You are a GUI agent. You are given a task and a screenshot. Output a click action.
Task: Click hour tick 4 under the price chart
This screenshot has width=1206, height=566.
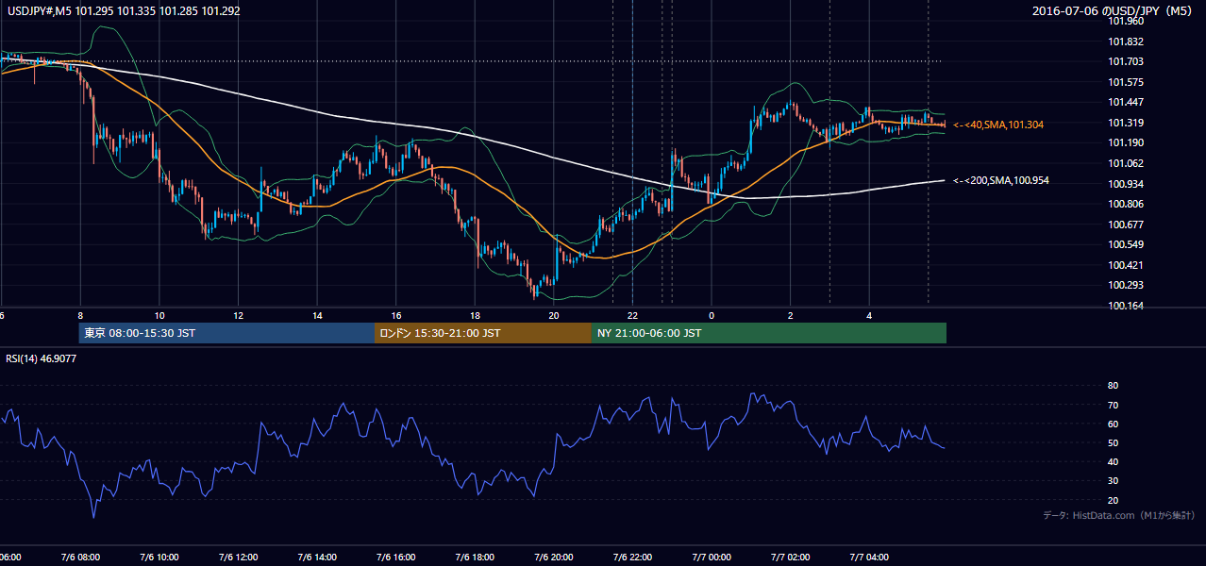pos(869,316)
